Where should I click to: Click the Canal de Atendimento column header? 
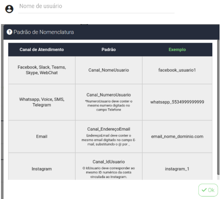click(x=42, y=50)
